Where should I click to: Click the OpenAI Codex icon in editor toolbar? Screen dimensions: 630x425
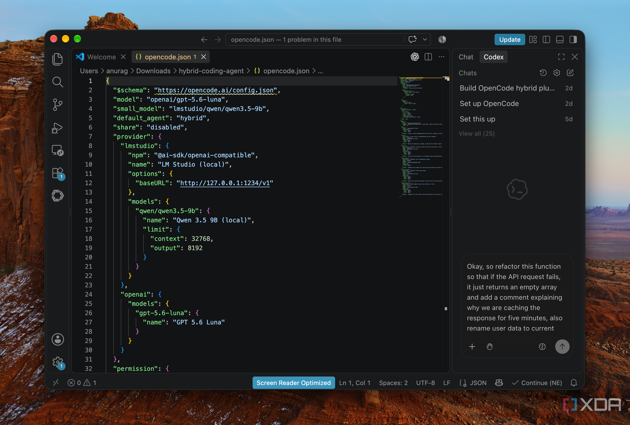pos(415,57)
